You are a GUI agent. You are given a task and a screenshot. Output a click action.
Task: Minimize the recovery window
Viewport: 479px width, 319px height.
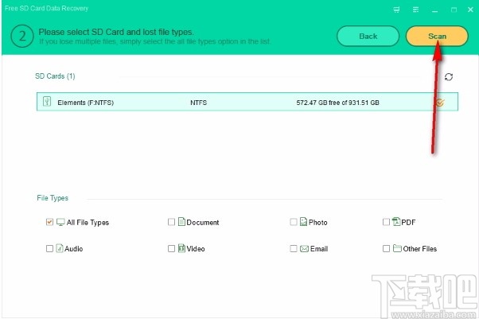pyautogui.click(x=434, y=10)
